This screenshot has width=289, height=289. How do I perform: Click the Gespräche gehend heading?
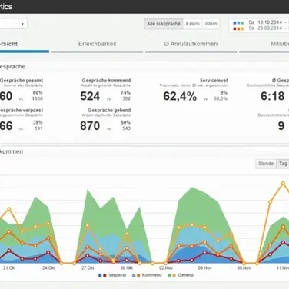(x=109, y=111)
